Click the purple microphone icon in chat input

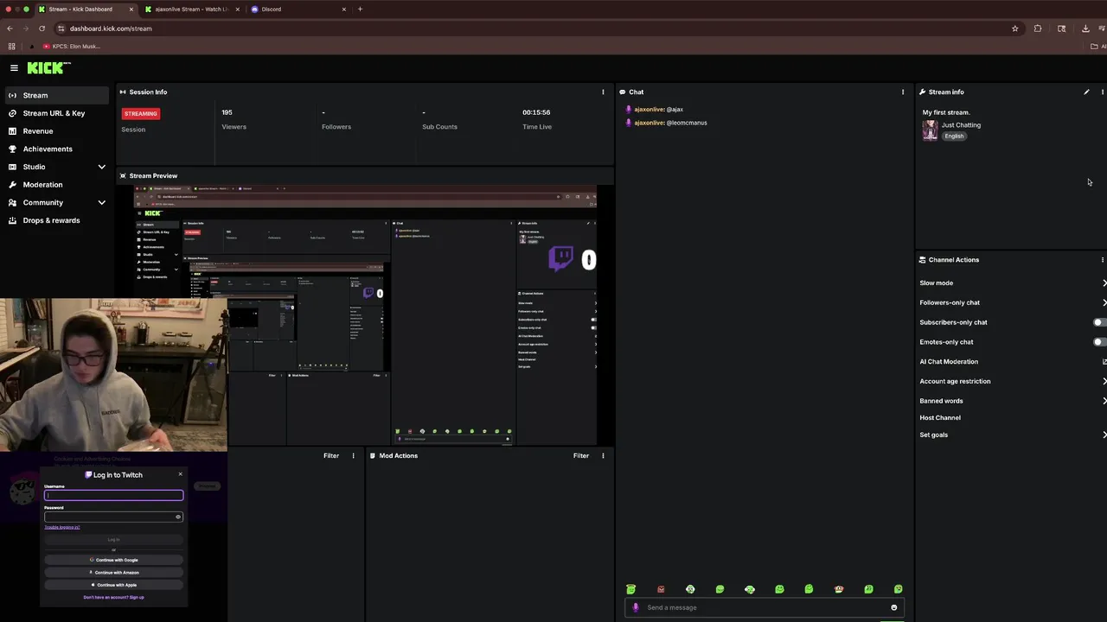pyautogui.click(x=636, y=607)
